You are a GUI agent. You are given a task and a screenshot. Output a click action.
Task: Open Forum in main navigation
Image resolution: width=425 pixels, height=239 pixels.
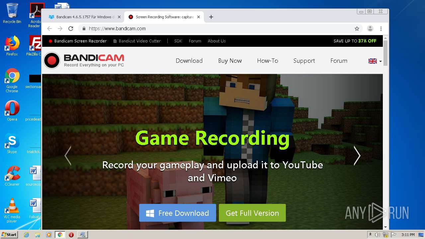pos(339,61)
